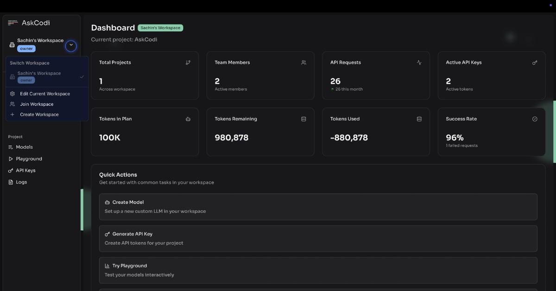
Task: Click the Sachin's Workspace green badge
Action: 161,28
